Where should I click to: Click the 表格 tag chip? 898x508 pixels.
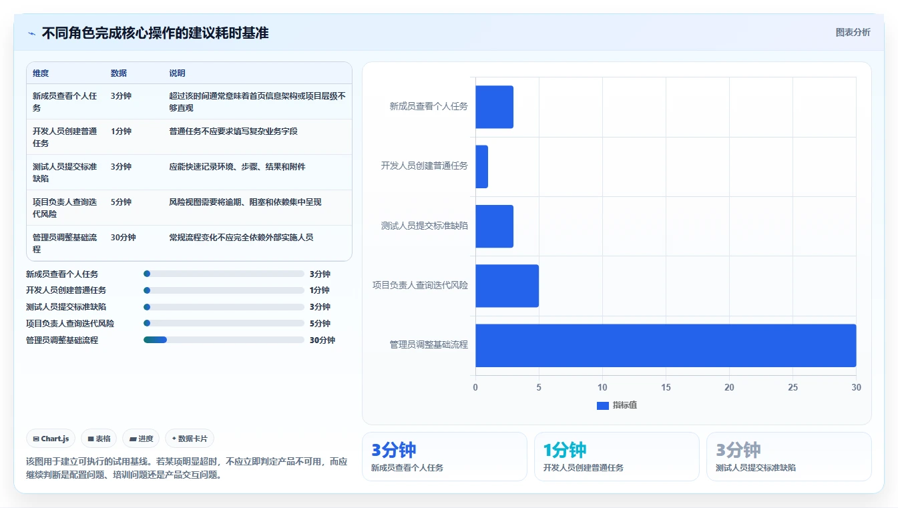tap(99, 439)
